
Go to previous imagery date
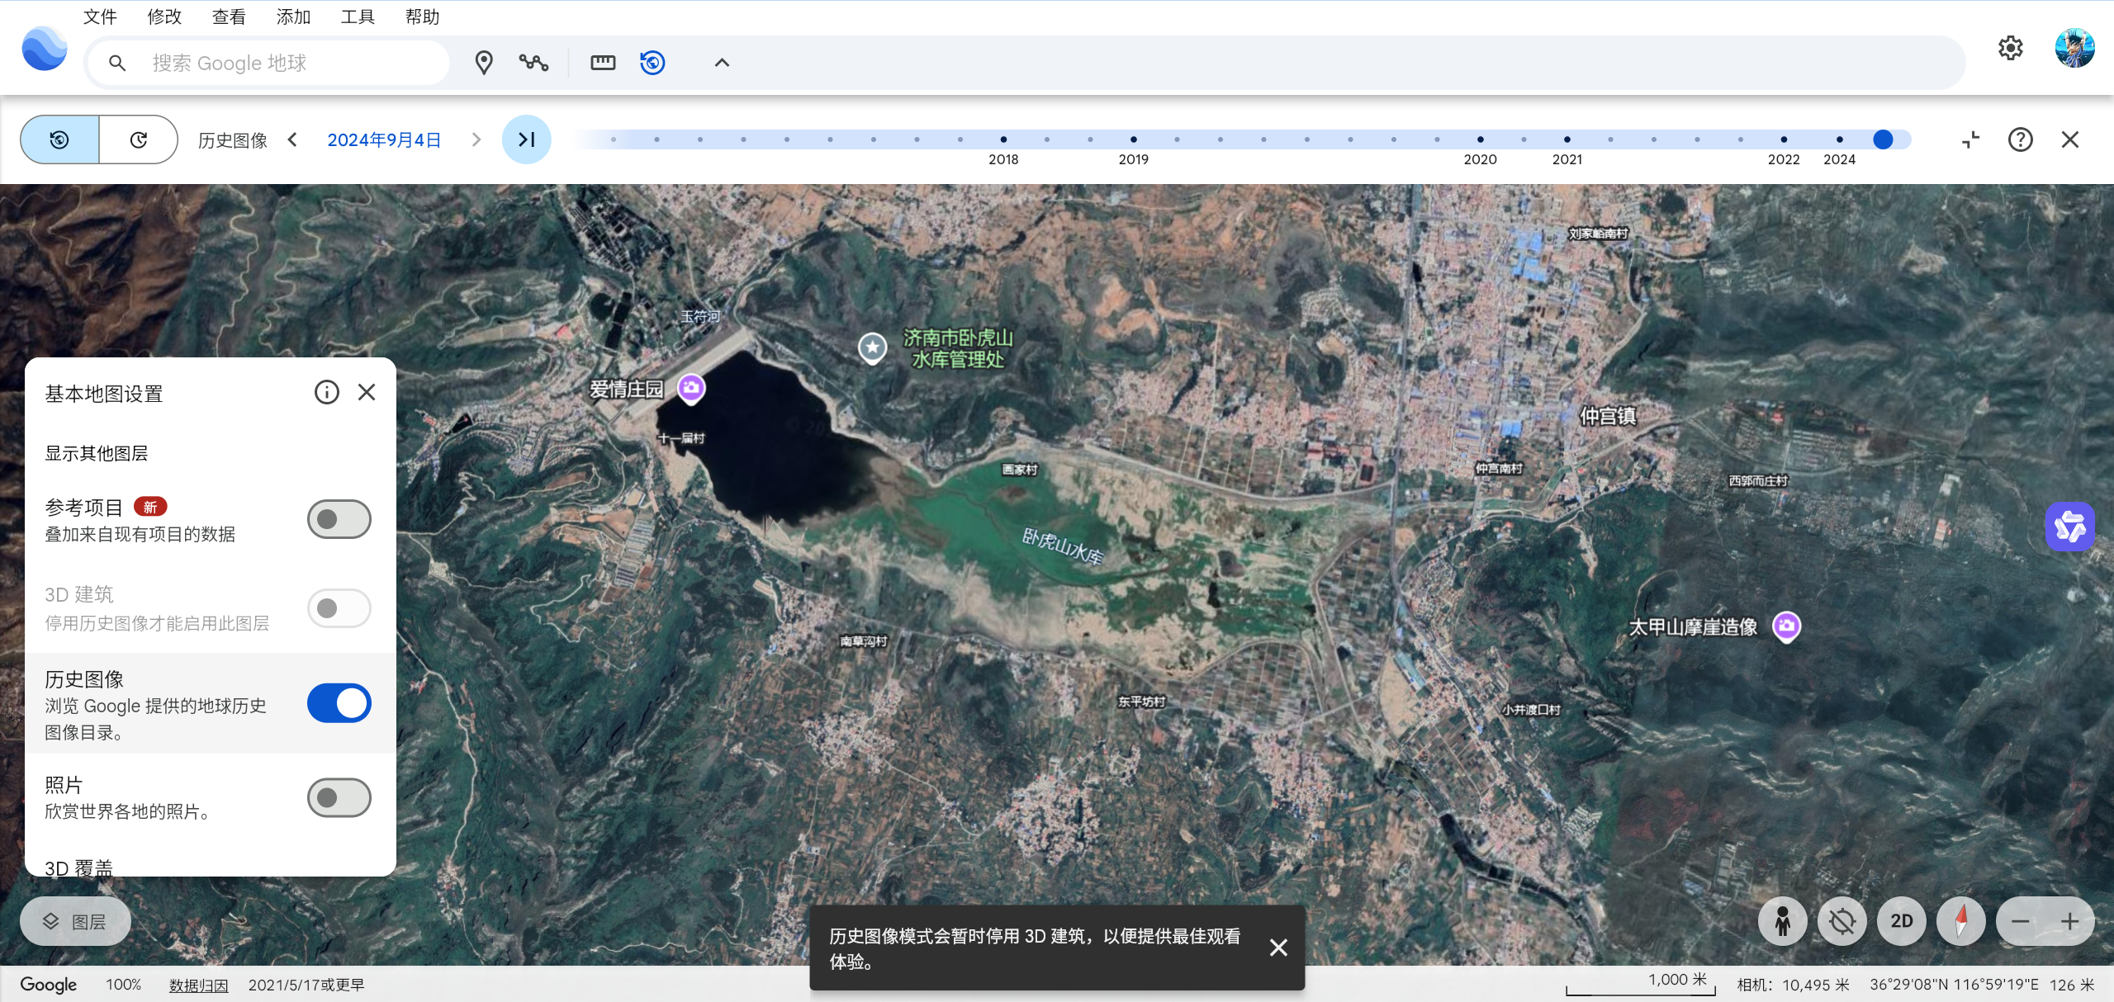tap(292, 139)
